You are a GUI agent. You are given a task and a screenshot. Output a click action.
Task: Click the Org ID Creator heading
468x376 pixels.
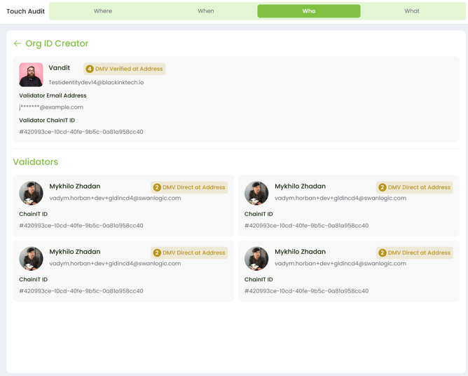(x=57, y=43)
